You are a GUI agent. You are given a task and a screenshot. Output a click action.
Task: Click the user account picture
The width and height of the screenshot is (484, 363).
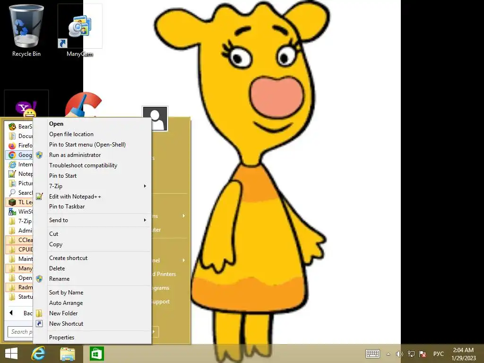pos(155,119)
